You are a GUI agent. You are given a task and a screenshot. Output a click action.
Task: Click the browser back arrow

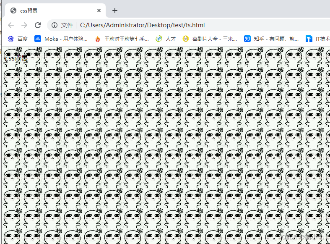[11, 25]
